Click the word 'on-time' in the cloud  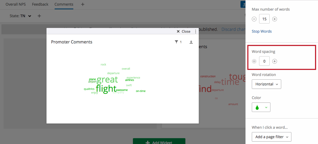tap(141, 91)
